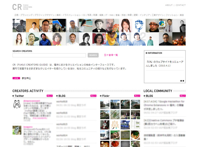Open the 参加申込 link
The height and width of the screenshot is (147, 198).
click(26, 78)
